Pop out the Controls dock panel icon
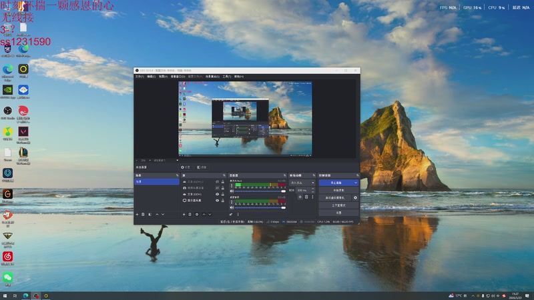This screenshot has height=300, width=534. coord(358,175)
